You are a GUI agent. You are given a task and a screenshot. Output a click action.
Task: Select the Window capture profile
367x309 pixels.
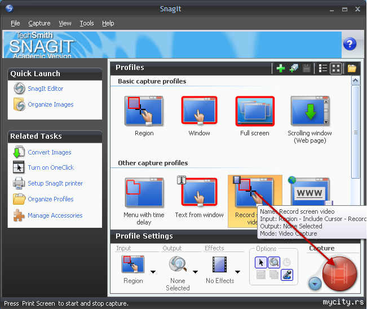pyautogui.click(x=199, y=116)
